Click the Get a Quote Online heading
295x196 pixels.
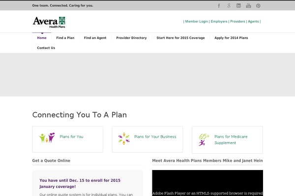(x=51, y=161)
